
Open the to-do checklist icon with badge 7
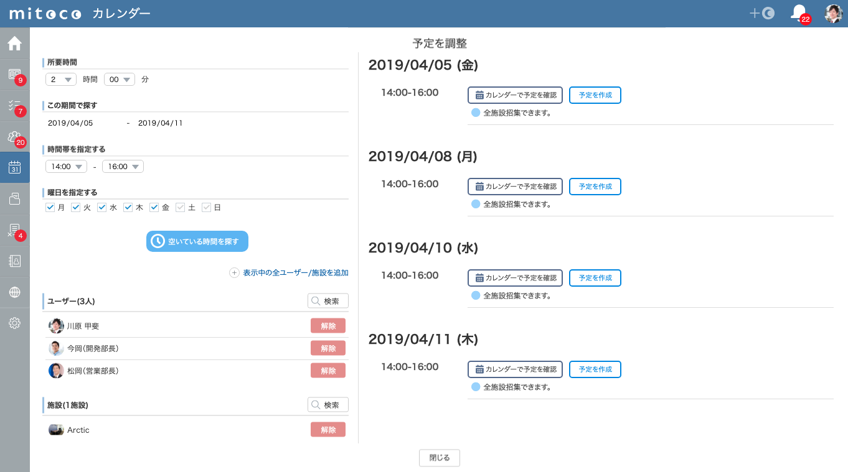(x=14, y=105)
